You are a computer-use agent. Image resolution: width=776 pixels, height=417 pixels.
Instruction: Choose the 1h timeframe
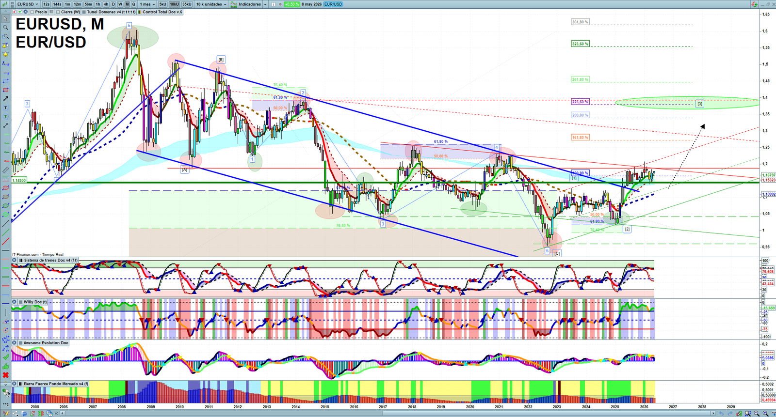(98, 4)
